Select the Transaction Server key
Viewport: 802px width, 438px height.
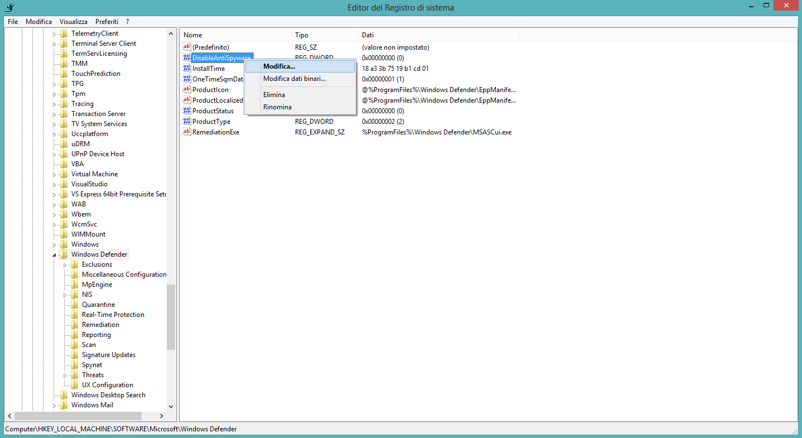98,114
